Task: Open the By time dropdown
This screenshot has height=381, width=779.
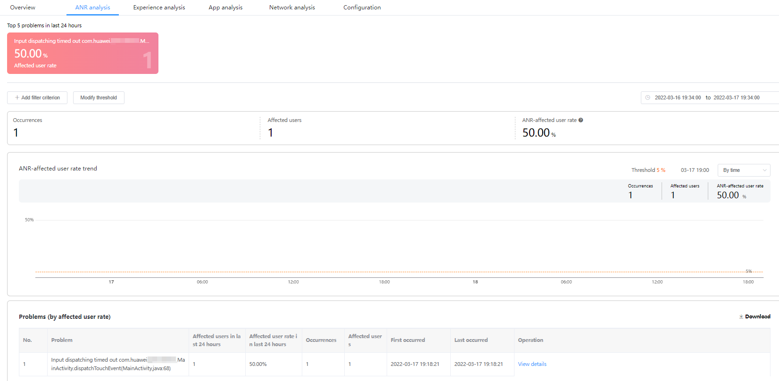Action: [x=744, y=170]
